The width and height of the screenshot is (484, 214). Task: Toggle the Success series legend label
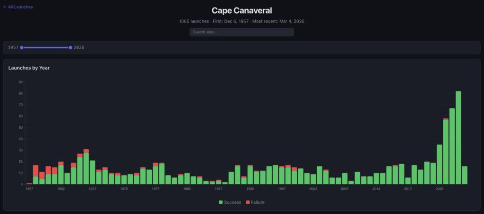233,202
